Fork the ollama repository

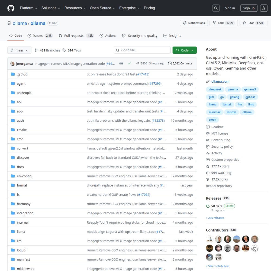[x=224, y=23]
